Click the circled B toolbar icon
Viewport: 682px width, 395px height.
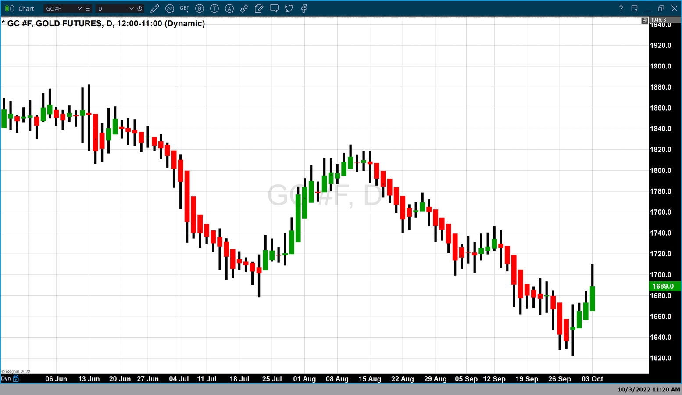pos(200,8)
